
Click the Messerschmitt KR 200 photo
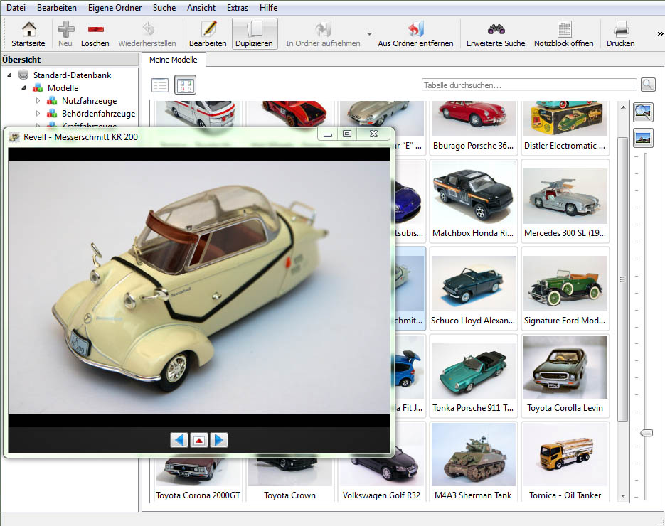pyautogui.click(x=199, y=287)
